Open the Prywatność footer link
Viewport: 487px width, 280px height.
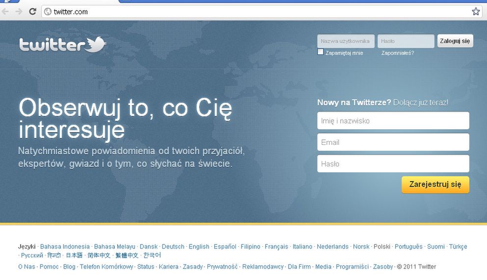coord(222,267)
